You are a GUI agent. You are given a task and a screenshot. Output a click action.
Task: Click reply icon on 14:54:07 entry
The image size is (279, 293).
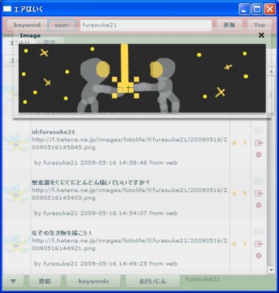pos(259,193)
